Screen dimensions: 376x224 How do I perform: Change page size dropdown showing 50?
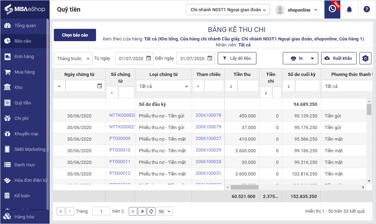(x=165, y=211)
